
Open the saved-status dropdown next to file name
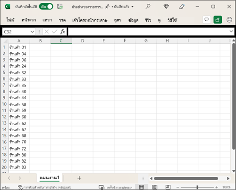(x=133, y=7)
